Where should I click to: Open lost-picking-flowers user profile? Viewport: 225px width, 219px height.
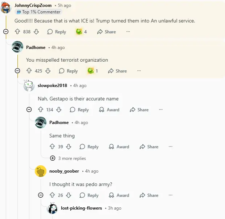tap(81, 208)
